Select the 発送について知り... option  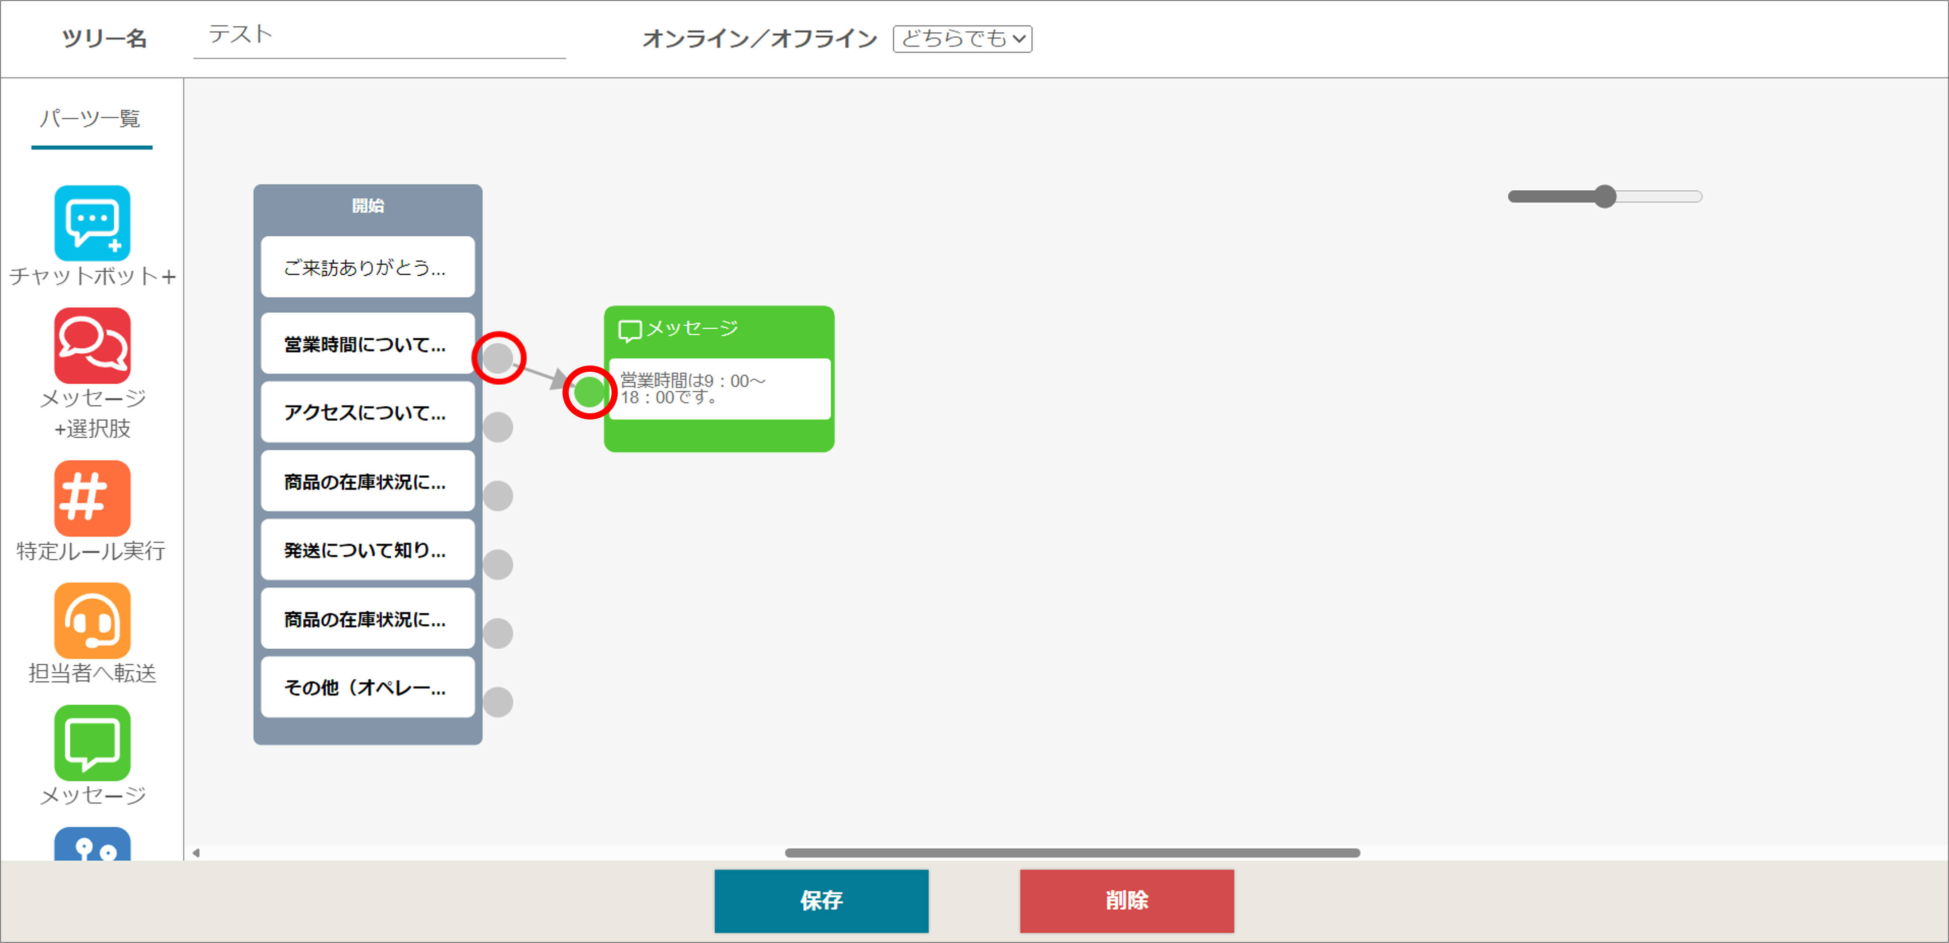click(x=368, y=550)
